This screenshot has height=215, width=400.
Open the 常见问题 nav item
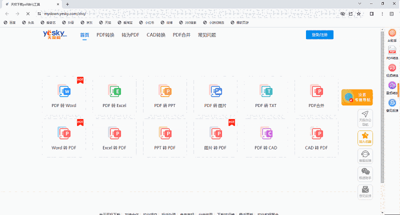207,35
